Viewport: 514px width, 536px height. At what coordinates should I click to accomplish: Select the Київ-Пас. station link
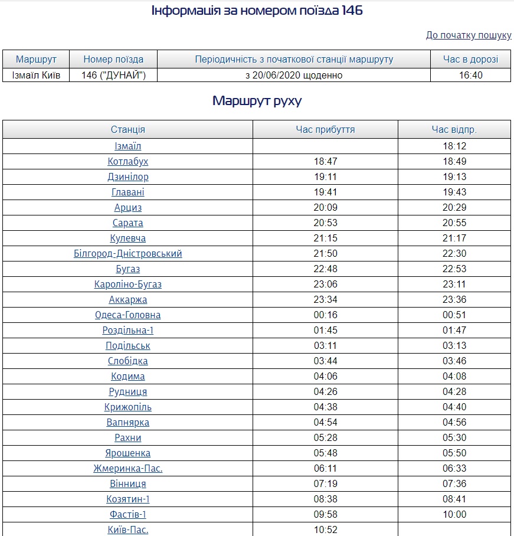pos(128,530)
